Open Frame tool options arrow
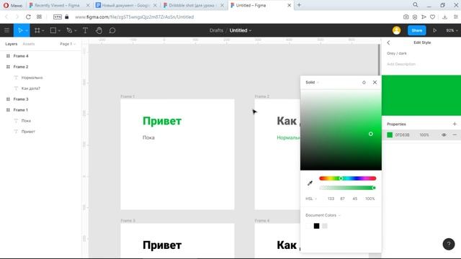The height and width of the screenshot is (259, 461). pyautogui.click(x=43, y=30)
